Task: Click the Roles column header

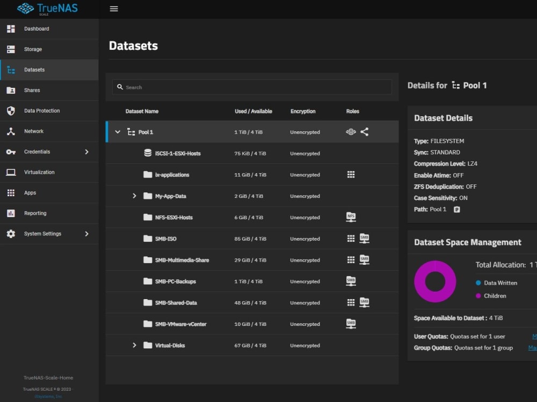Action: pos(352,111)
